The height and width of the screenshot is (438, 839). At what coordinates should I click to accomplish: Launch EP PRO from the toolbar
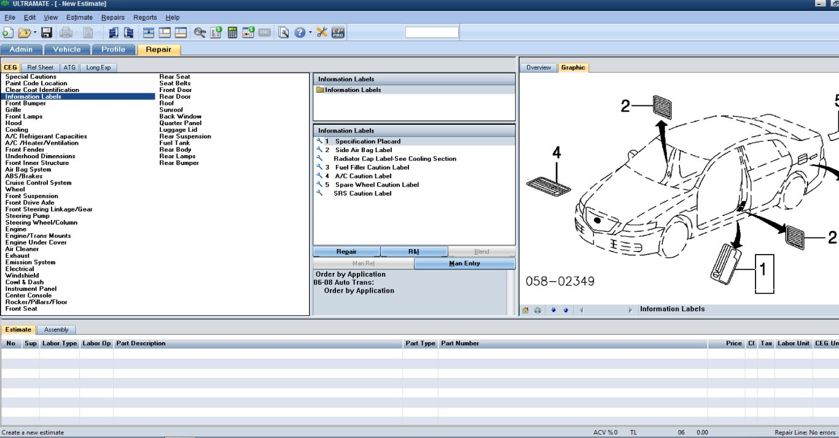coord(338,32)
